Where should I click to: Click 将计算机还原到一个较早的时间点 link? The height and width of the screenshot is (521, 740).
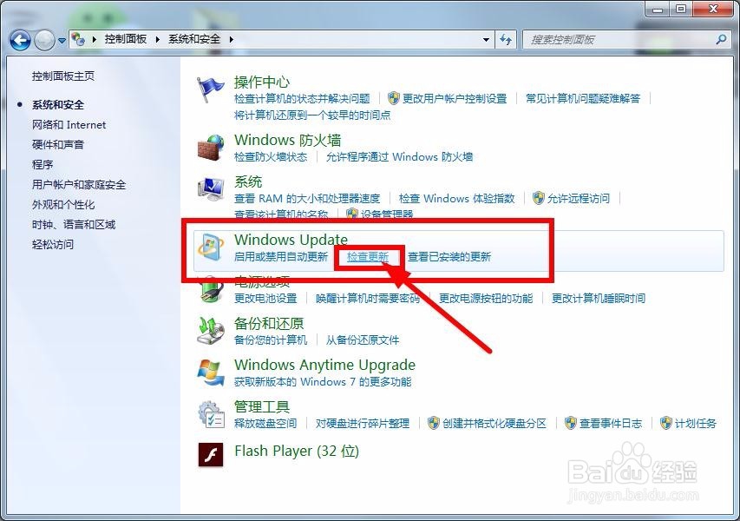pyautogui.click(x=312, y=115)
